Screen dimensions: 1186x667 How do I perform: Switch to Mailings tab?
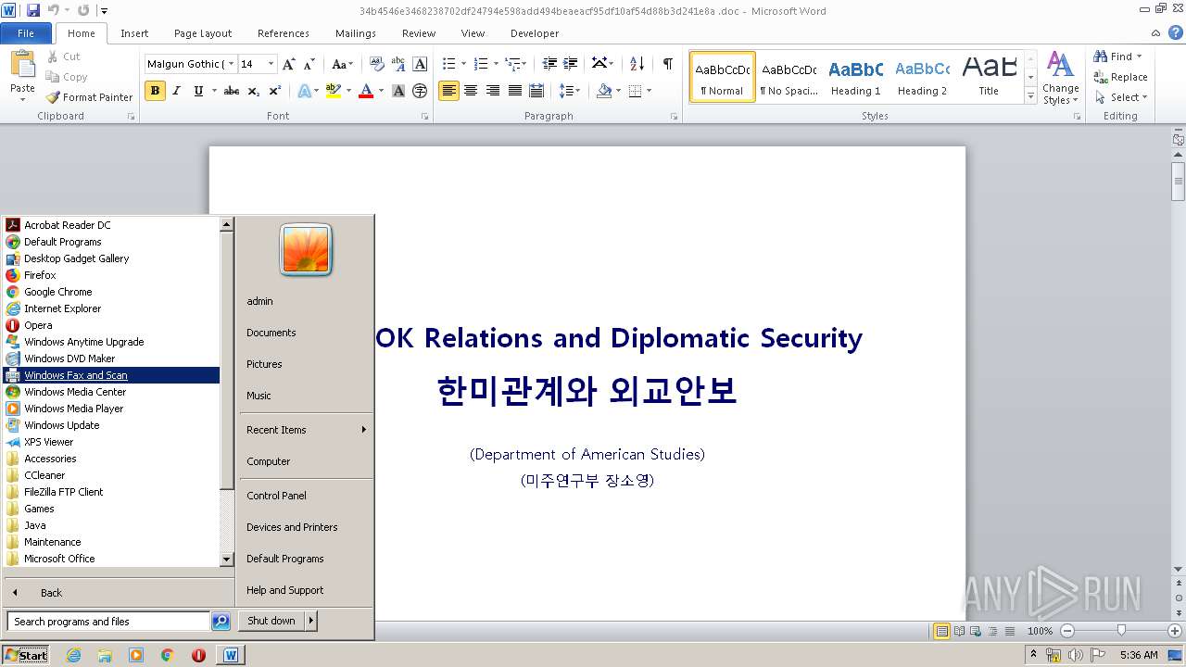click(356, 32)
